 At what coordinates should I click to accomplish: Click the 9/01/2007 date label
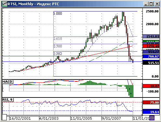(111, 118)
